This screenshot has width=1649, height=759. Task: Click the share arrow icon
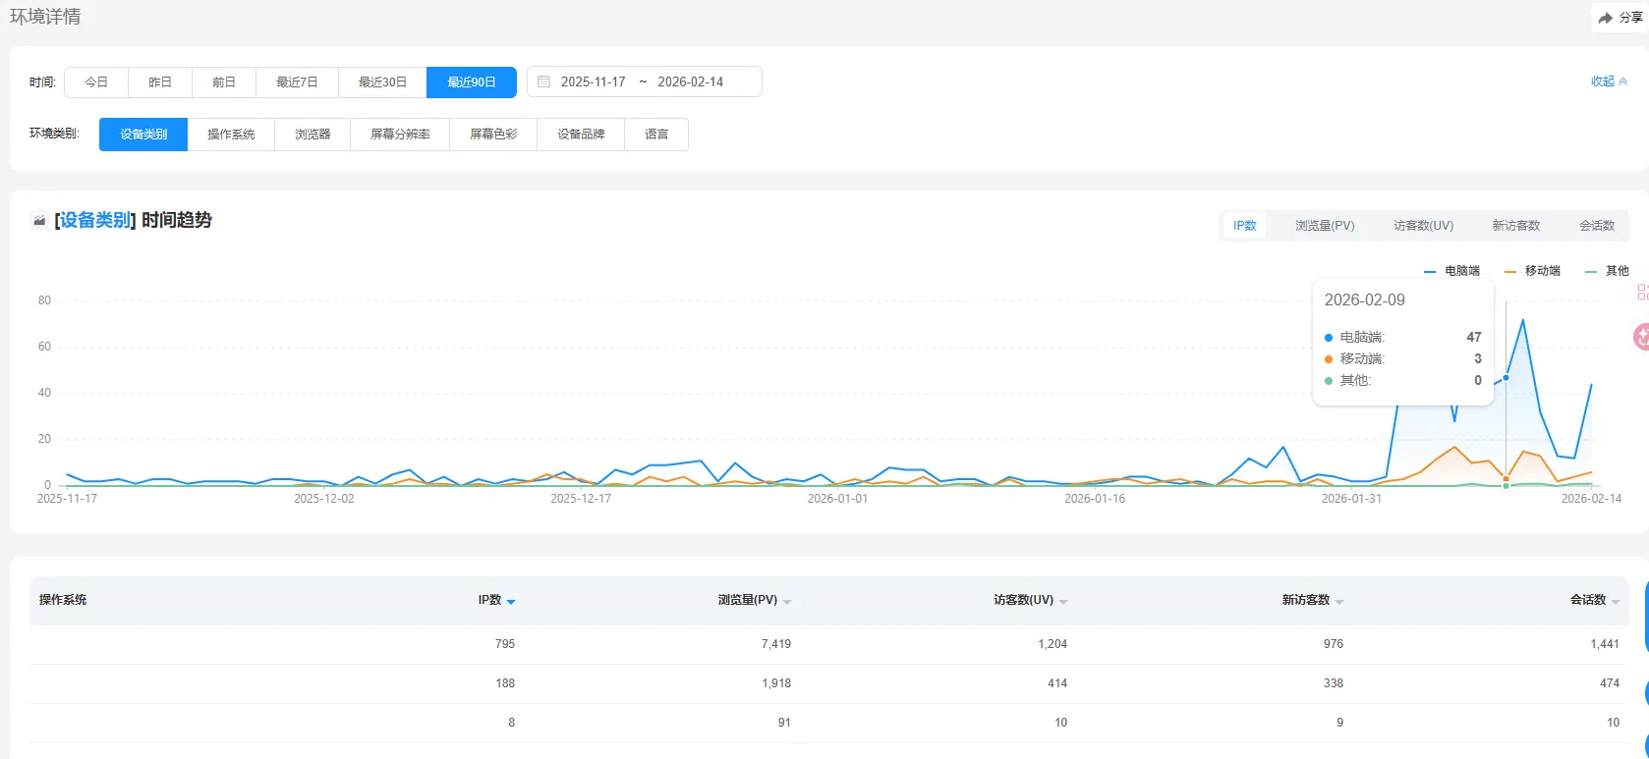click(1605, 18)
